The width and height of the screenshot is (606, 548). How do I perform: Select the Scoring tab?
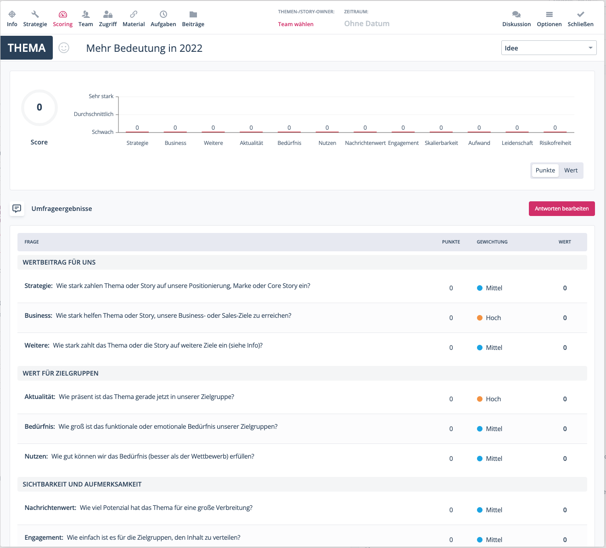pyautogui.click(x=62, y=18)
